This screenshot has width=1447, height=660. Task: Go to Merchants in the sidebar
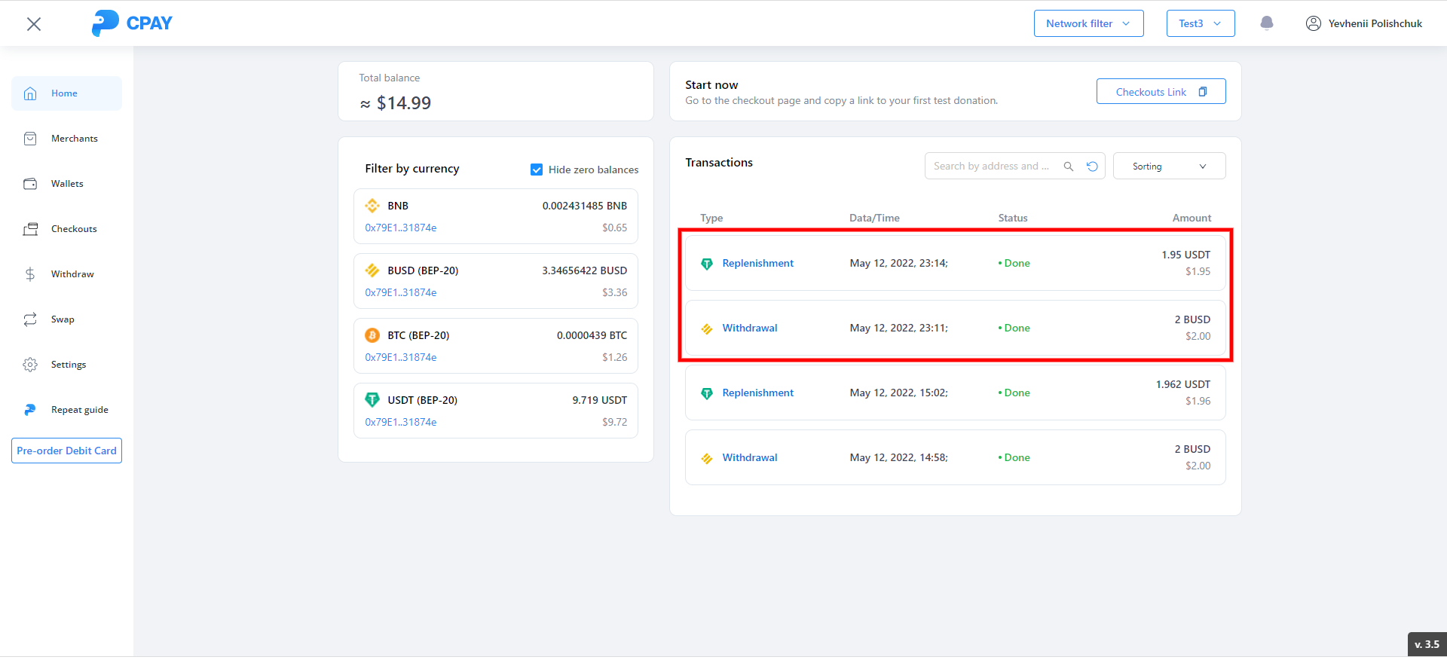(74, 139)
